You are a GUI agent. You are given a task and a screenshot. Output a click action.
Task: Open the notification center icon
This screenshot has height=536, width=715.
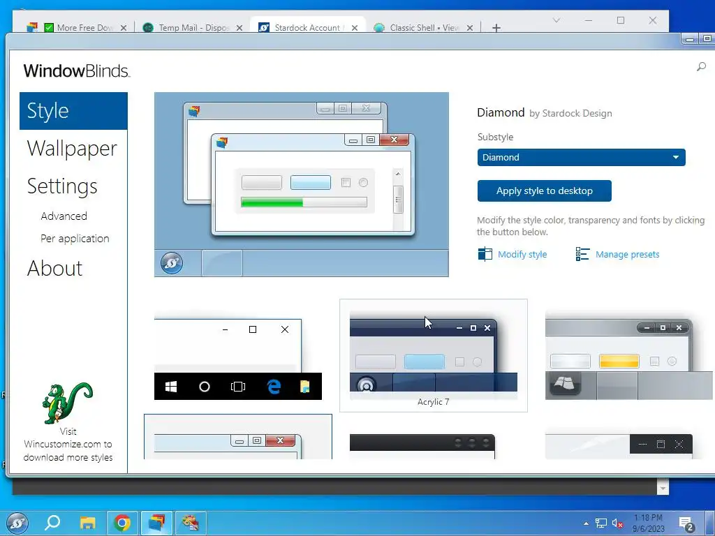[686, 523]
